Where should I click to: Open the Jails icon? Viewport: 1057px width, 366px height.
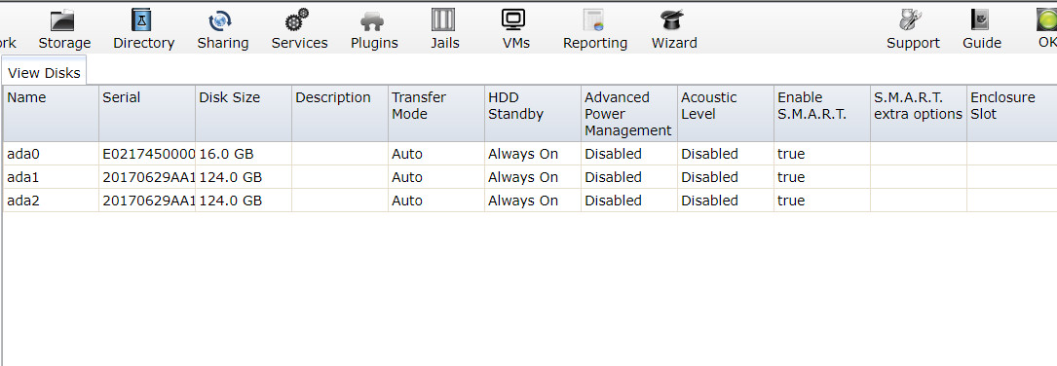[443, 19]
